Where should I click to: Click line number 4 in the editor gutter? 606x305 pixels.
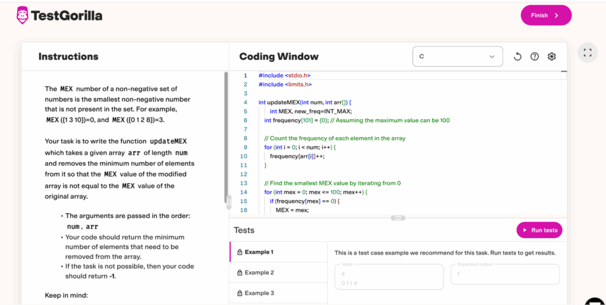(245, 102)
